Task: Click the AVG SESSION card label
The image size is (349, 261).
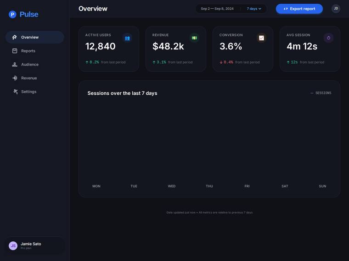Action: click(298, 35)
